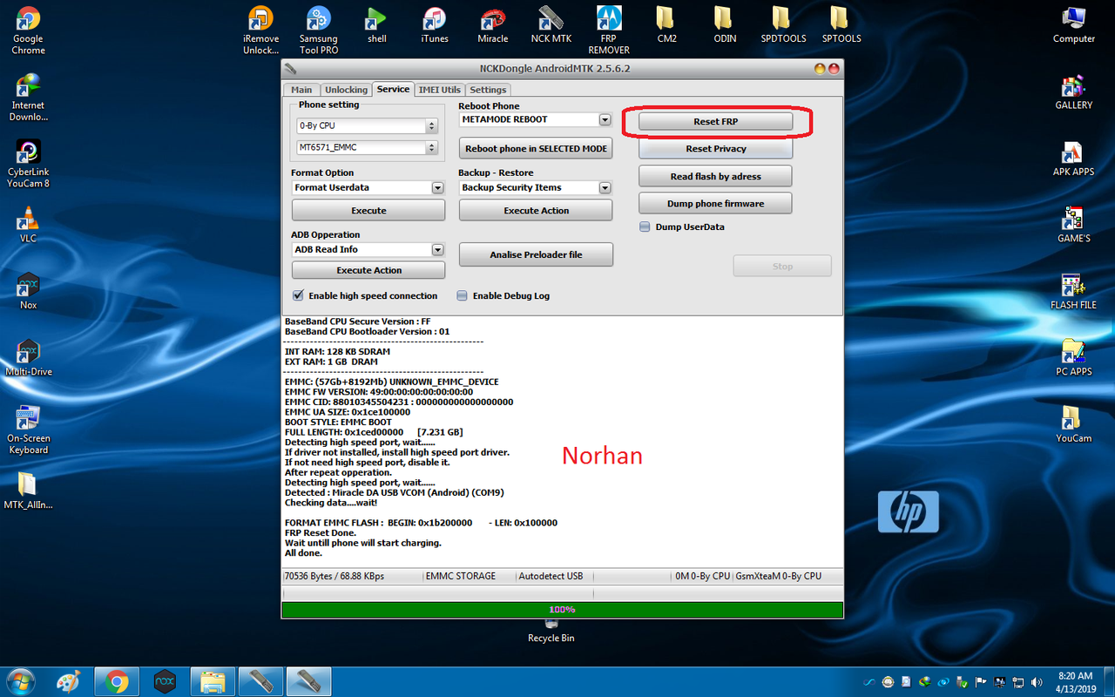Open the CM2 folder on the desktop

point(666,24)
